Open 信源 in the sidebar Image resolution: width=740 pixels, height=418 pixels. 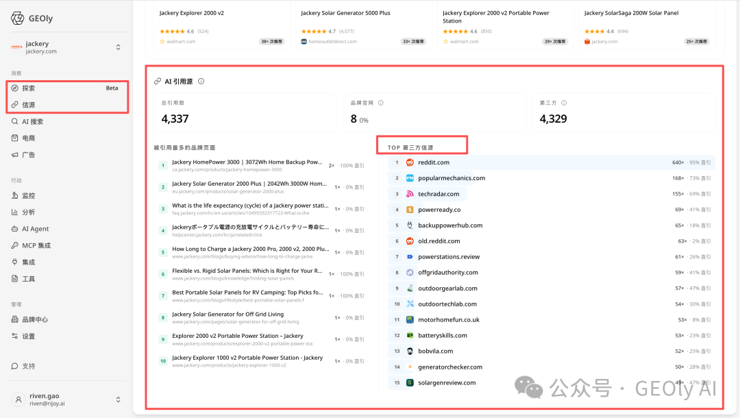tap(28, 105)
